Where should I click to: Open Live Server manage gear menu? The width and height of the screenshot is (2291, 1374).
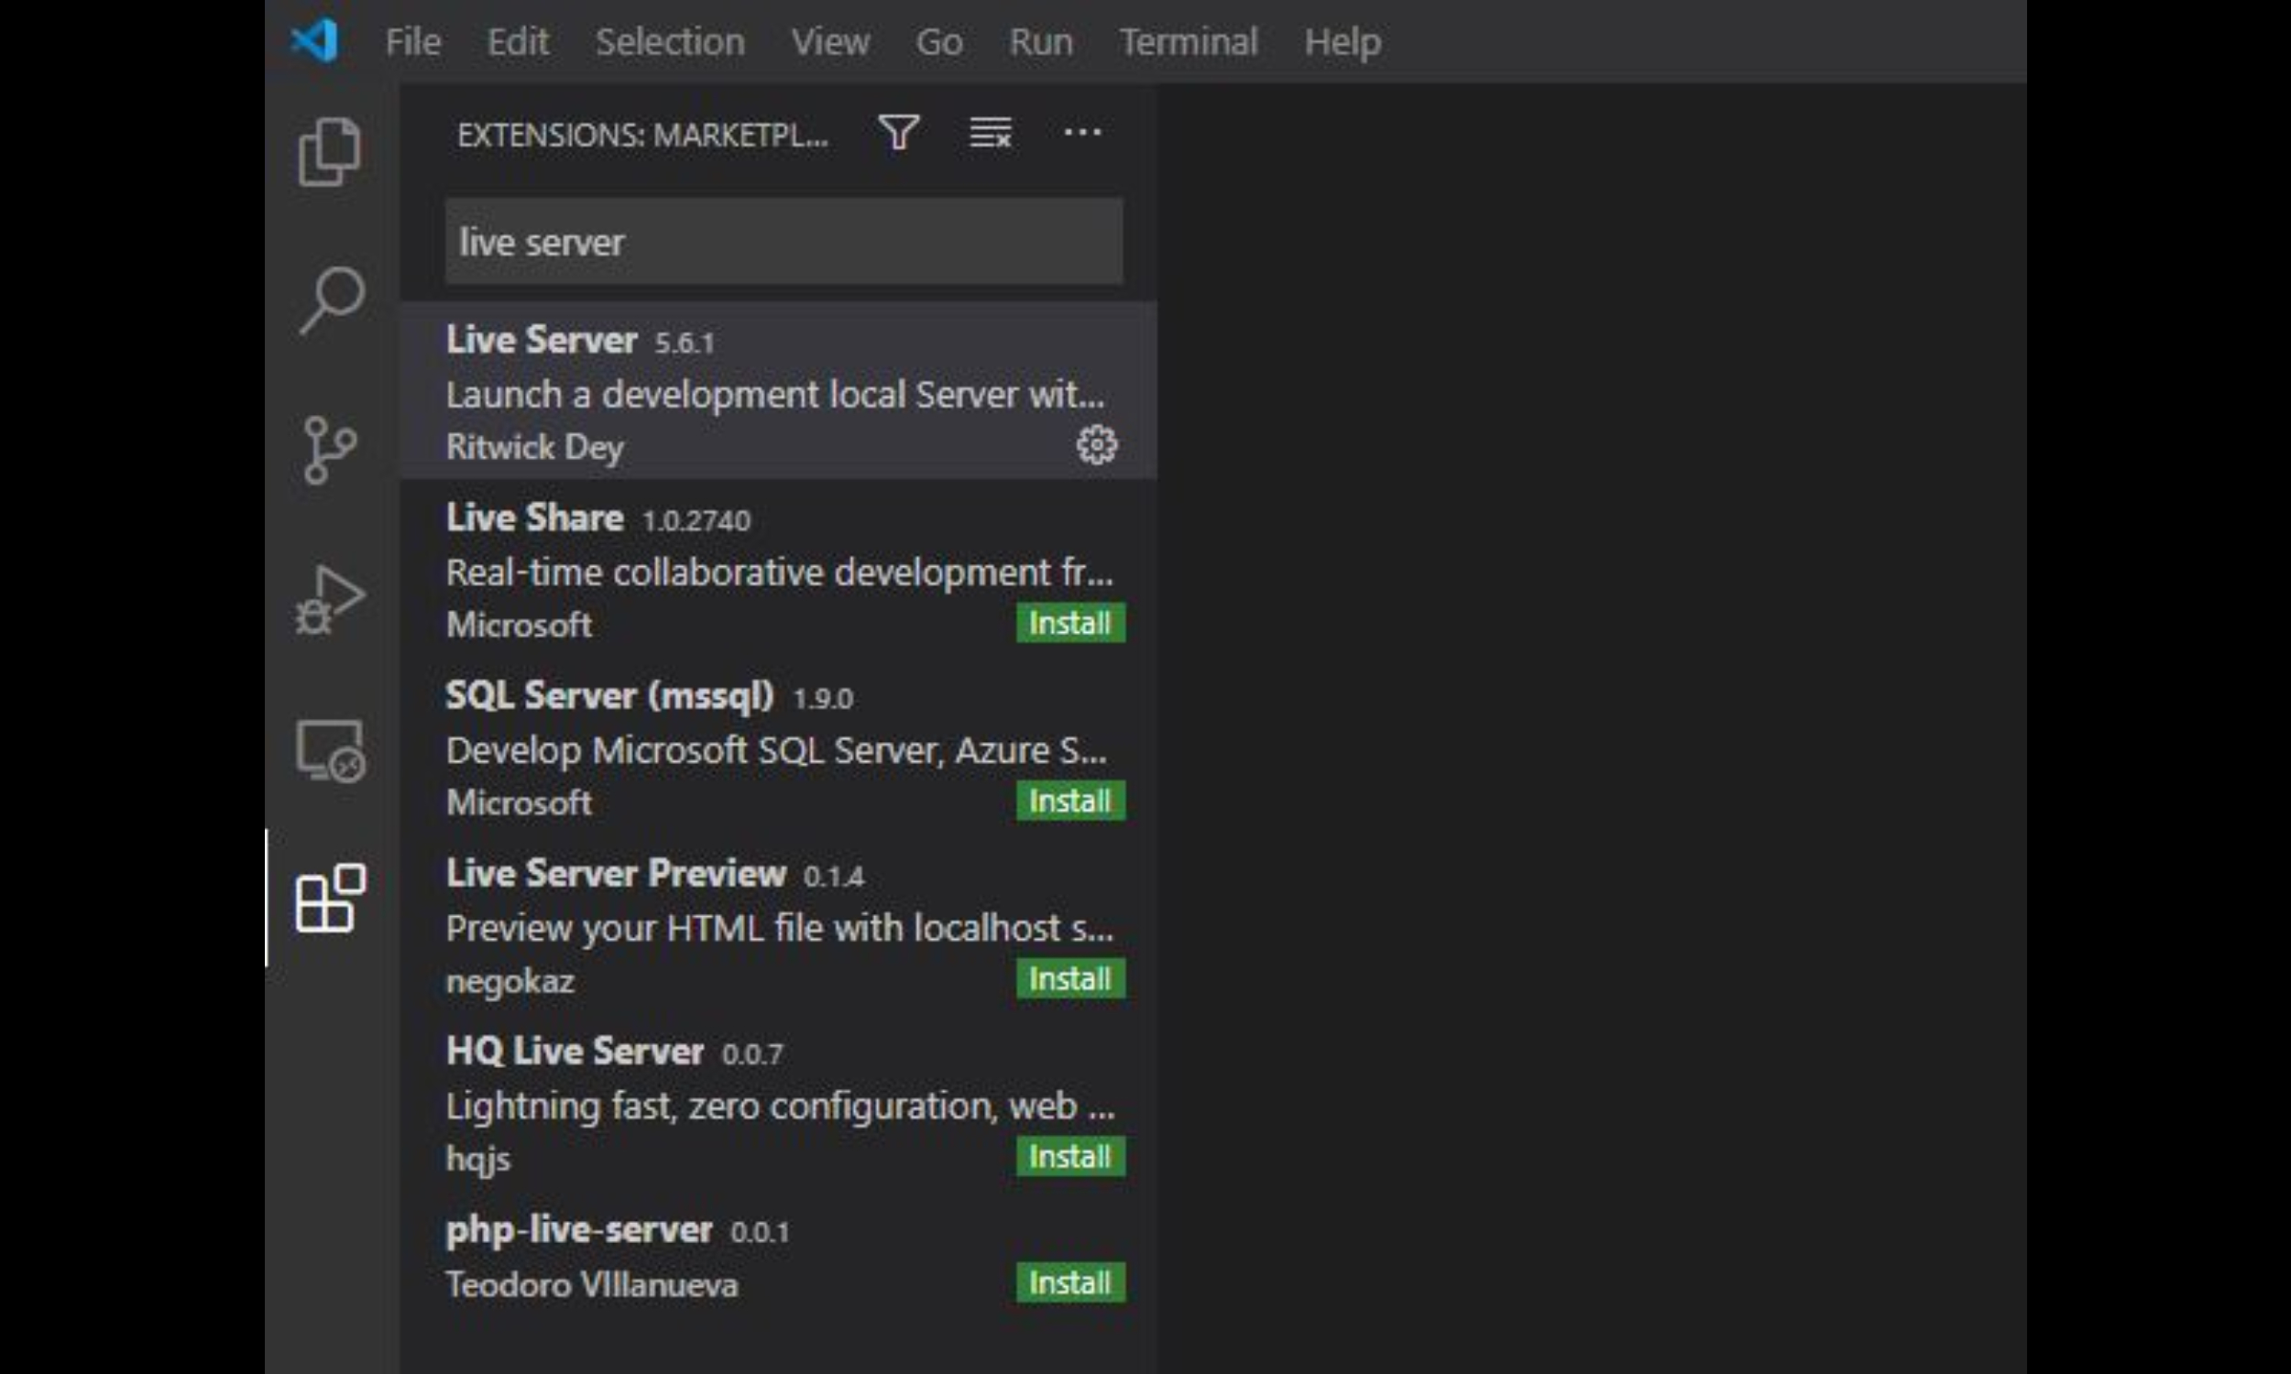click(x=1096, y=446)
